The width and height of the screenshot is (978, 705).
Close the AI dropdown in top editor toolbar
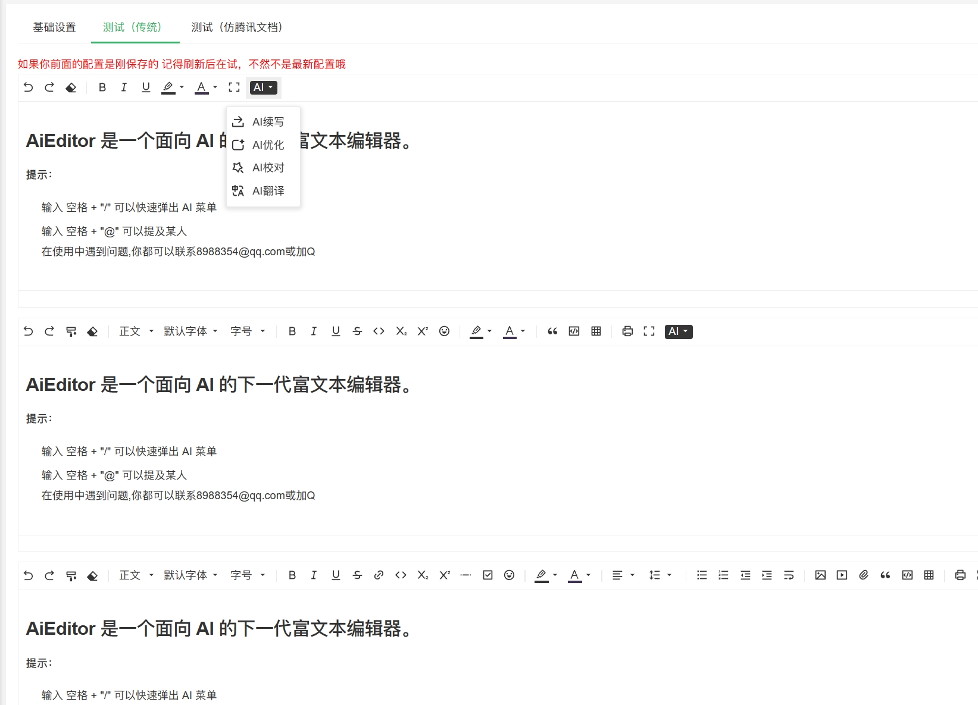point(263,87)
